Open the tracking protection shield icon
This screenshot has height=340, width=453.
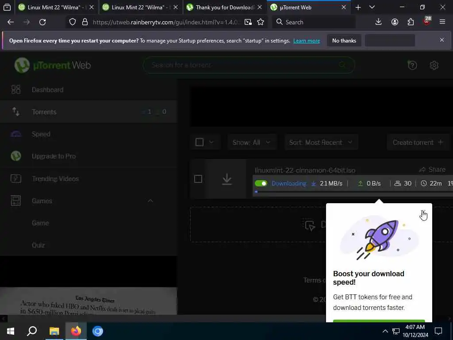coord(73,22)
